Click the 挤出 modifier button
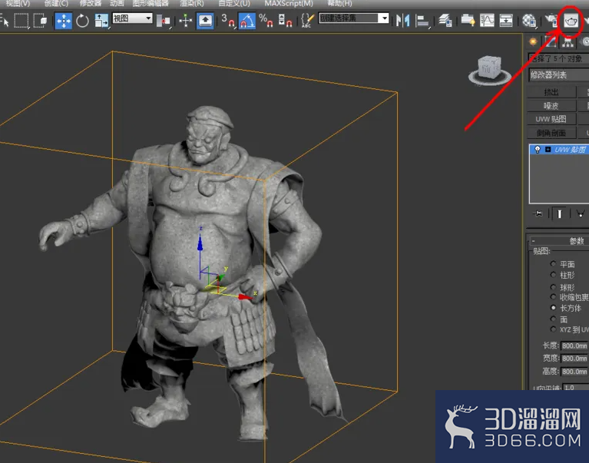 [551, 92]
